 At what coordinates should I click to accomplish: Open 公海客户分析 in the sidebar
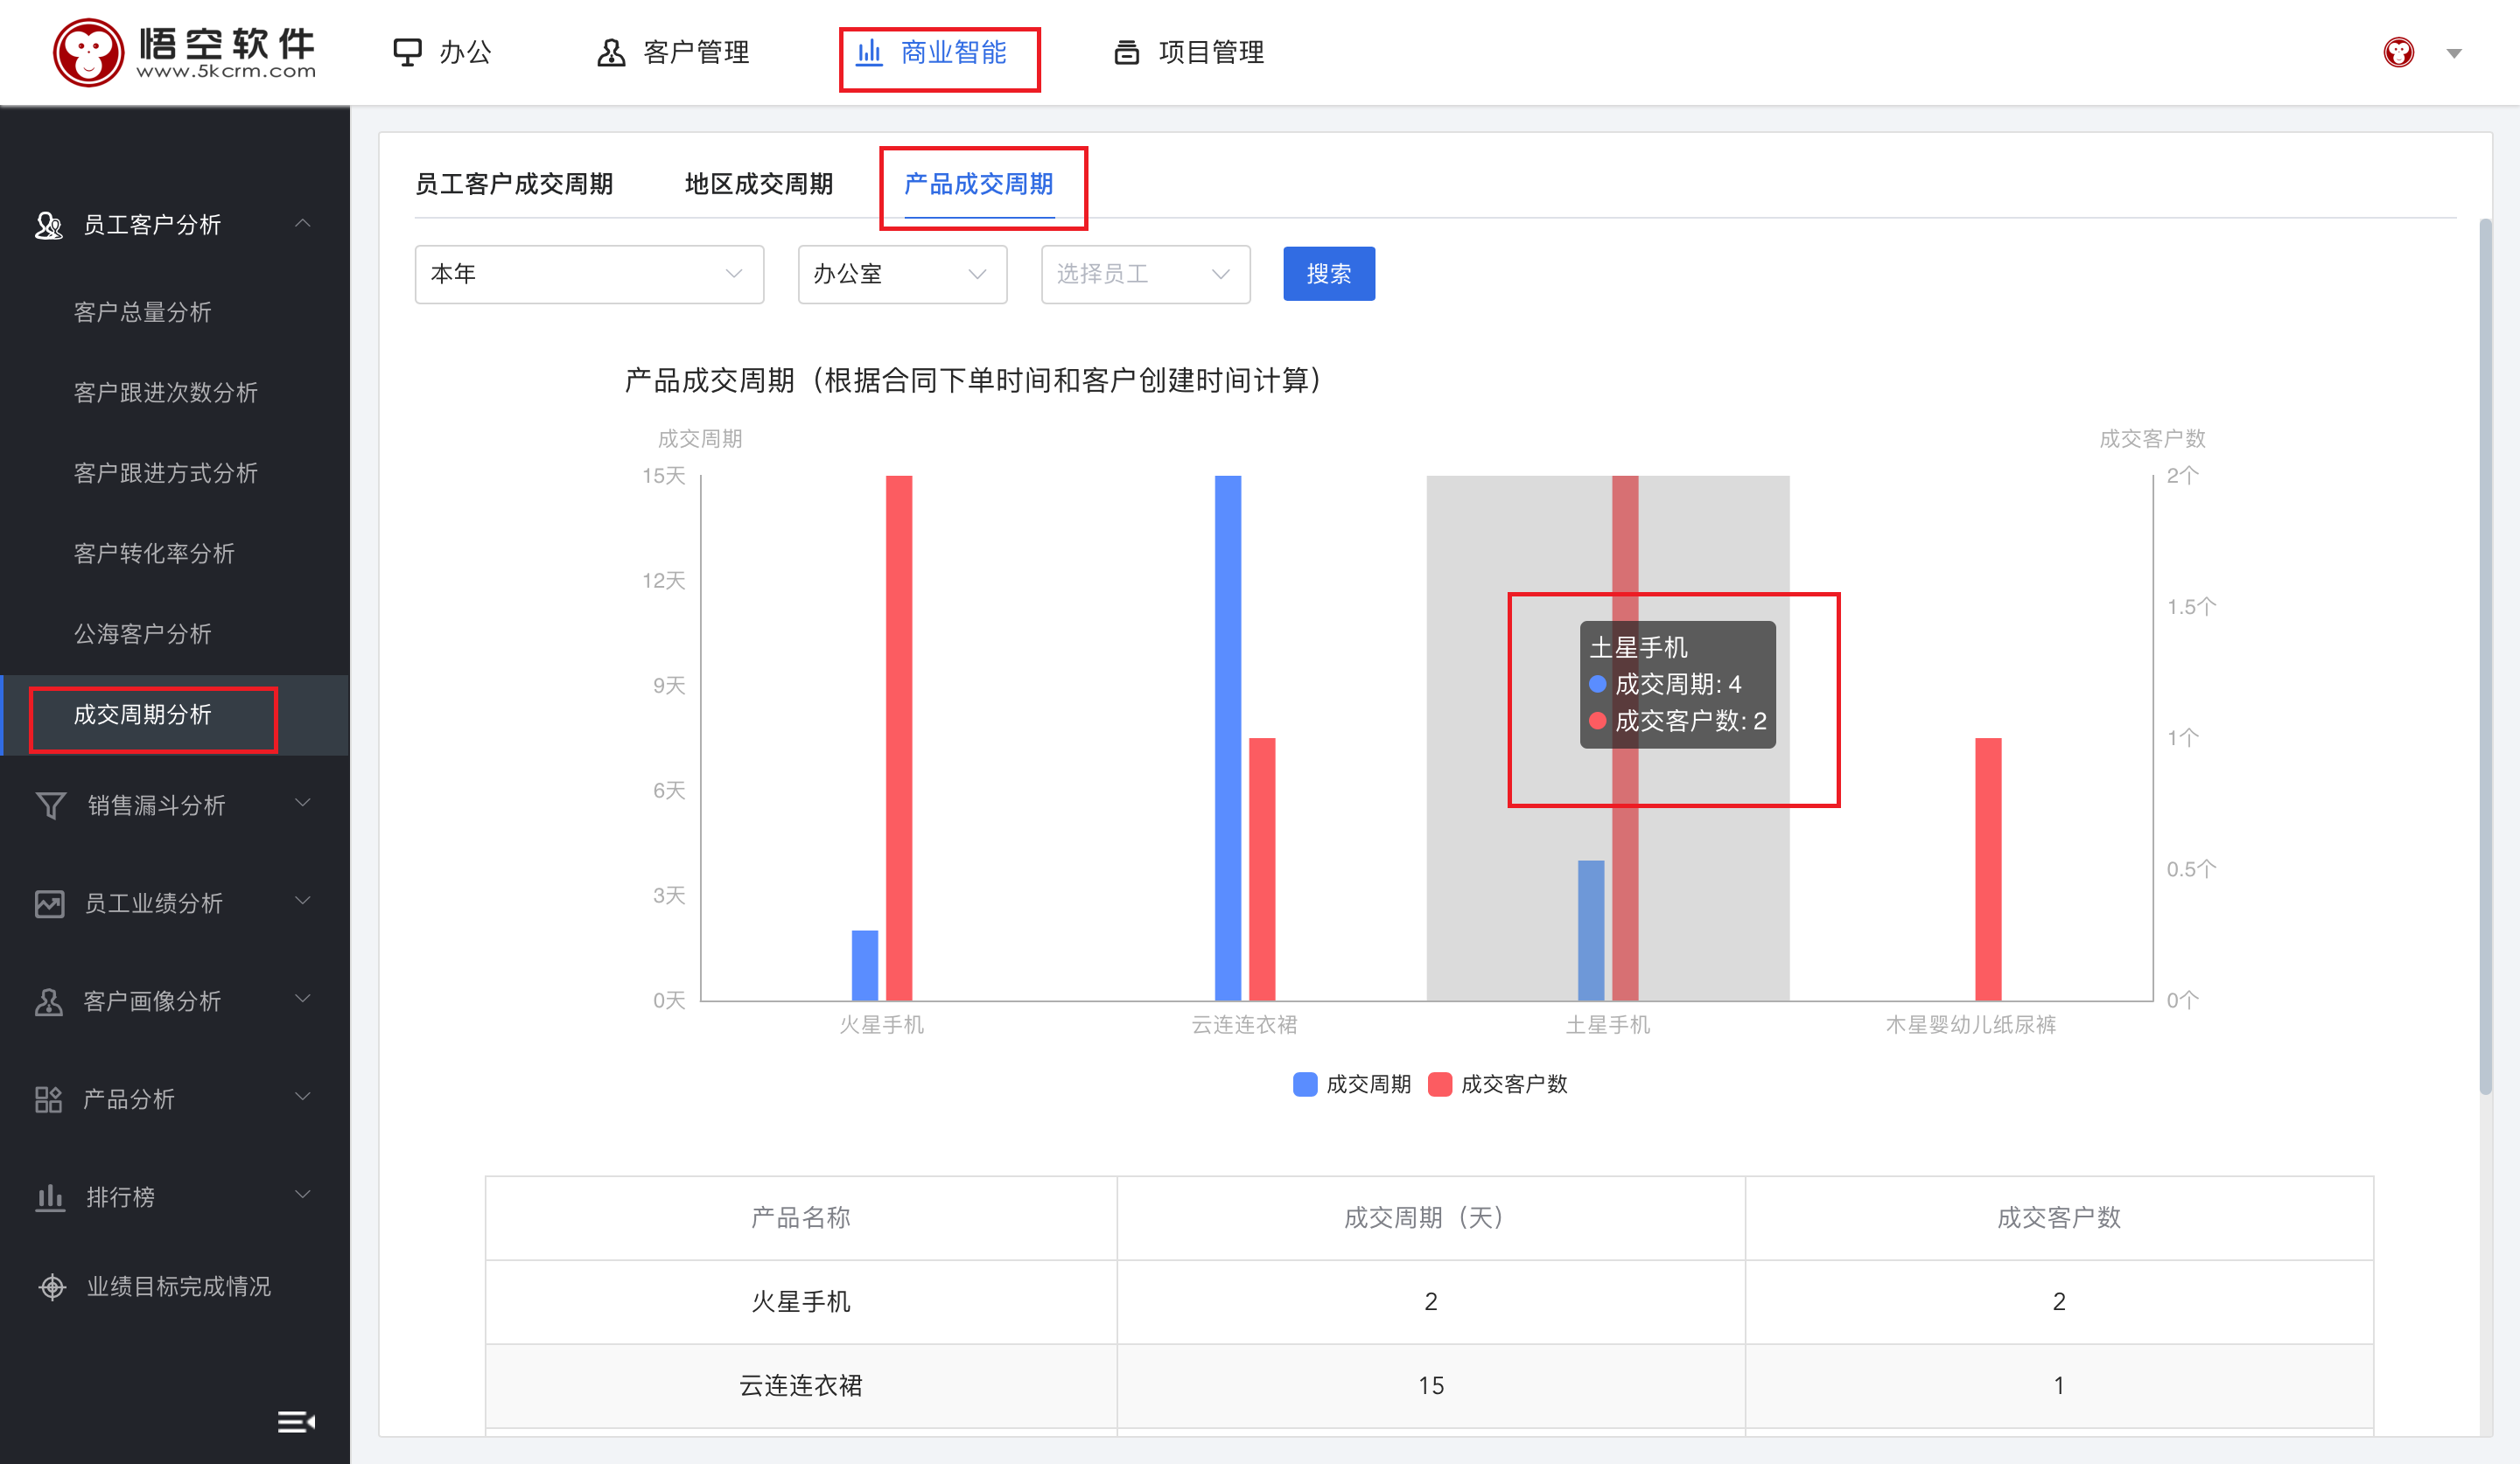point(142,633)
